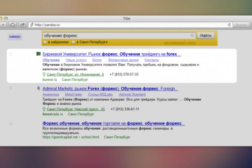Open the Статьи MQLabs sitelink
The height and width of the screenshot is (168, 252).
click(x=100, y=94)
